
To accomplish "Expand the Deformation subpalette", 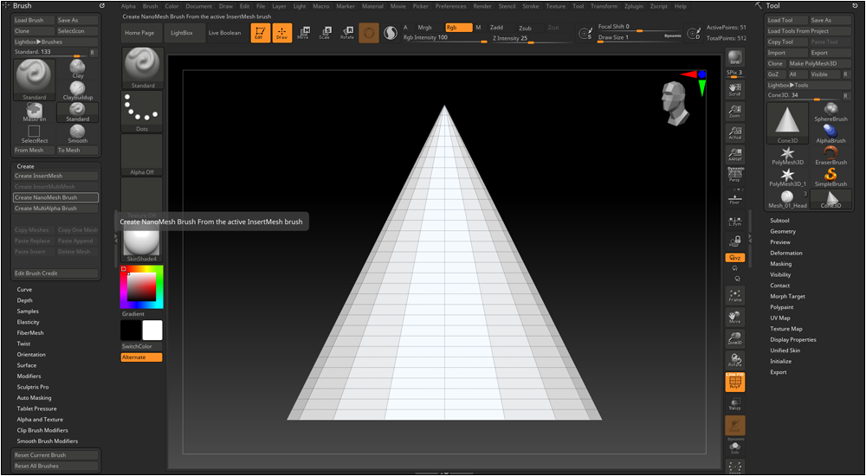I will pos(785,253).
